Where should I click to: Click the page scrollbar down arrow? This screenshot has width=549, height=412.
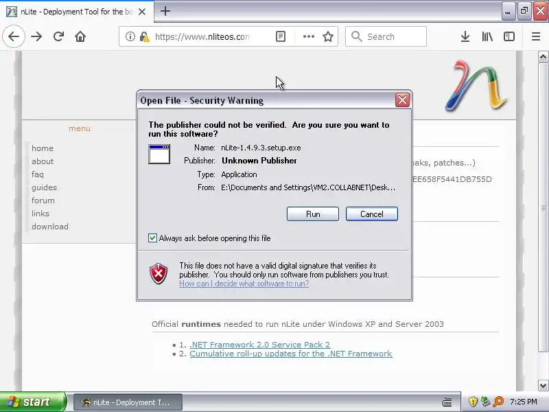[543, 385]
